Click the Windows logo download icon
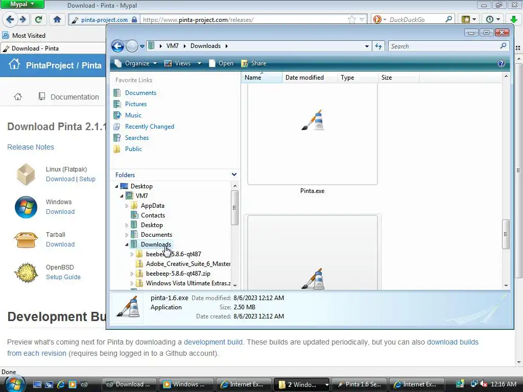523x392 pixels. click(26, 207)
